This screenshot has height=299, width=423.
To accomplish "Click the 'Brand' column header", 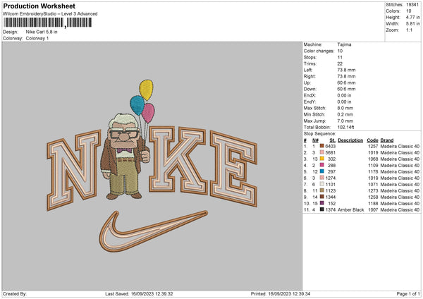I will coord(387,140).
